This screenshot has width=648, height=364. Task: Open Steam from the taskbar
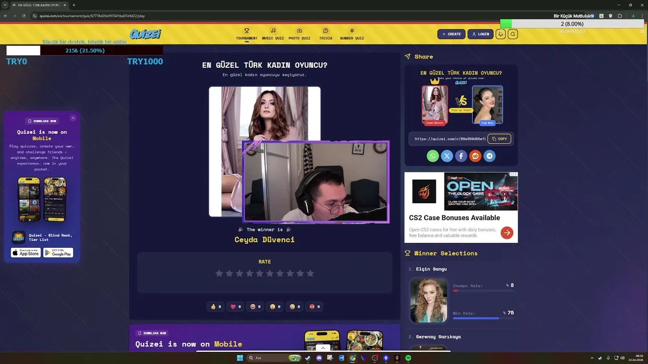point(308,358)
